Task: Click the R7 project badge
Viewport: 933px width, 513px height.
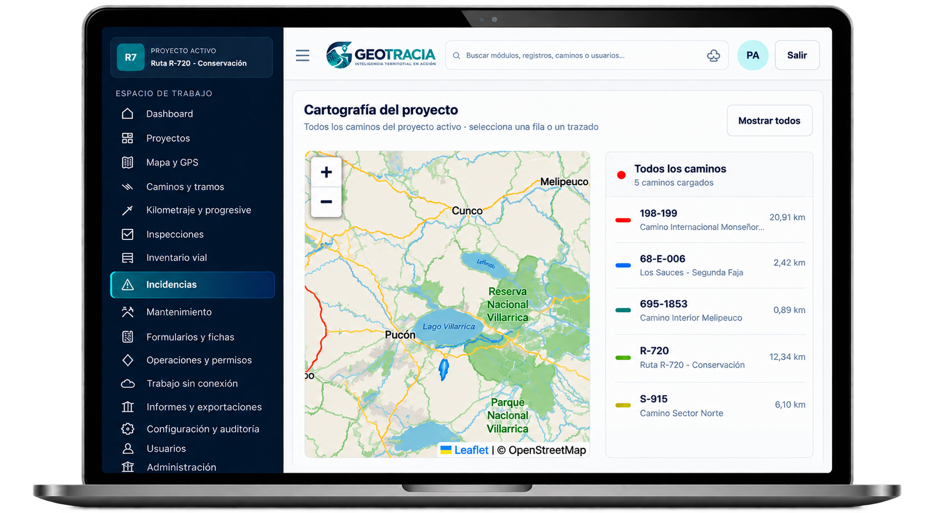Action: (131, 57)
